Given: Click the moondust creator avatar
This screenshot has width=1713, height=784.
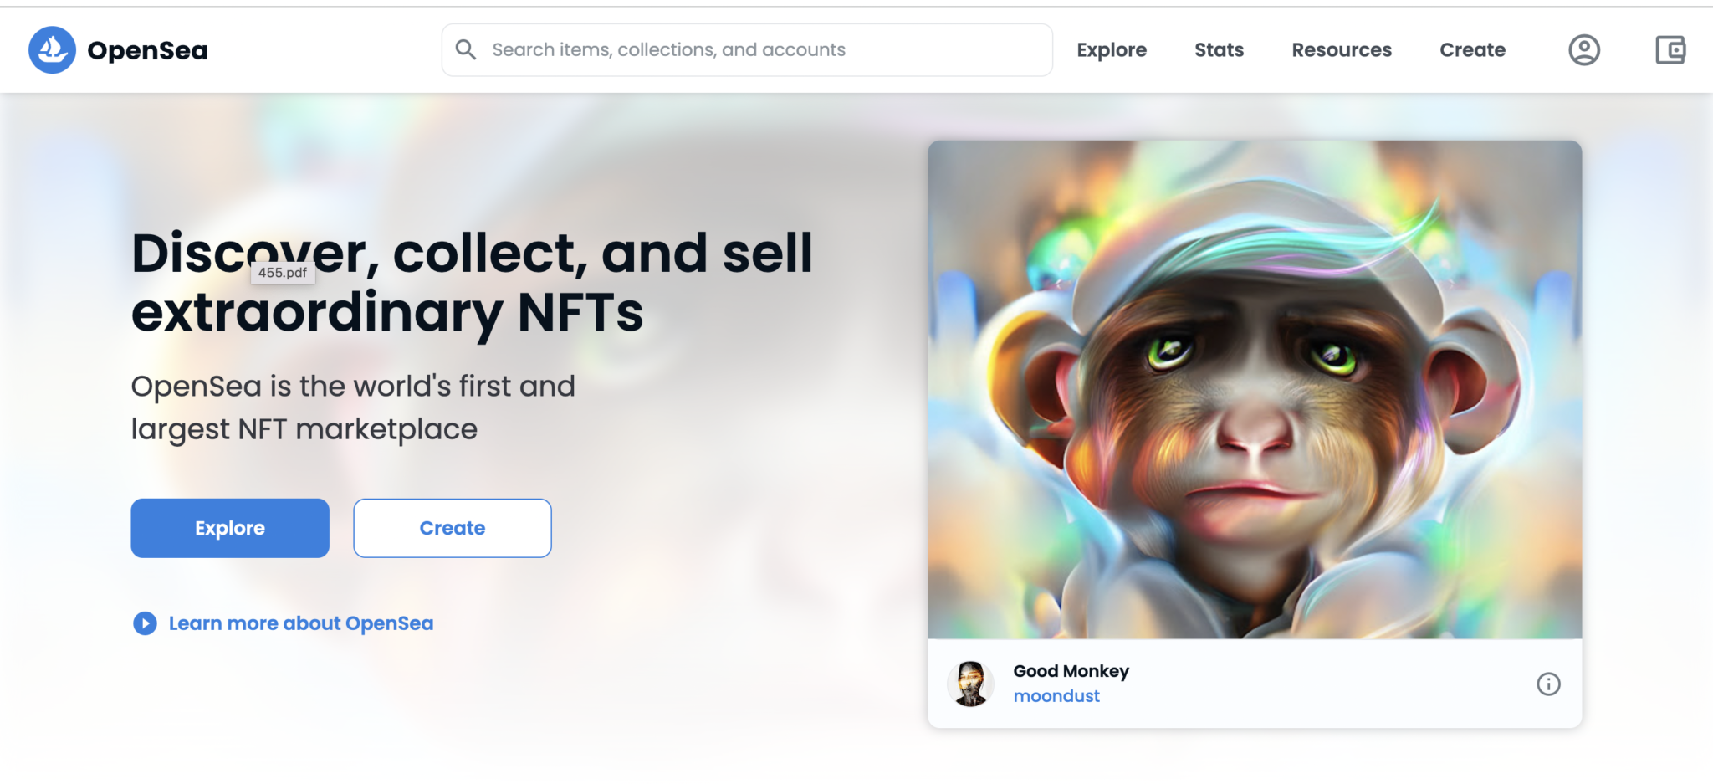Looking at the screenshot, I should click(970, 684).
